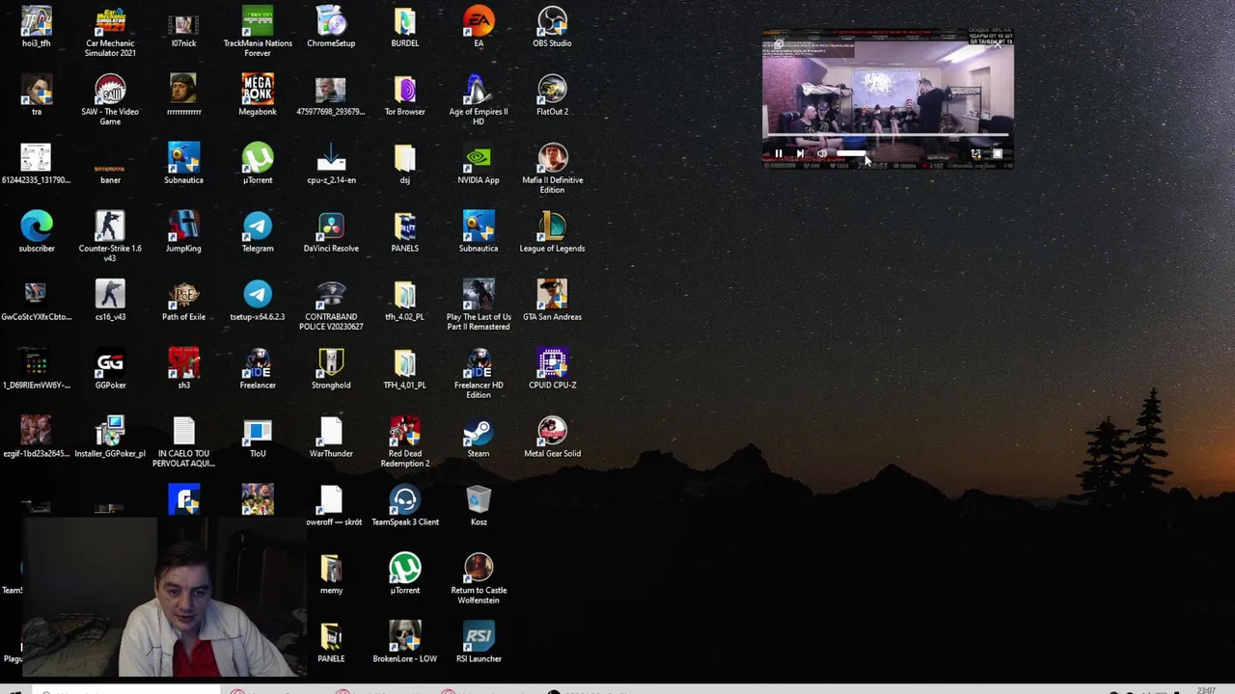This screenshot has height=694, width=1235.
Task: Launch GTA San Andreas
Action: point(552,300)
